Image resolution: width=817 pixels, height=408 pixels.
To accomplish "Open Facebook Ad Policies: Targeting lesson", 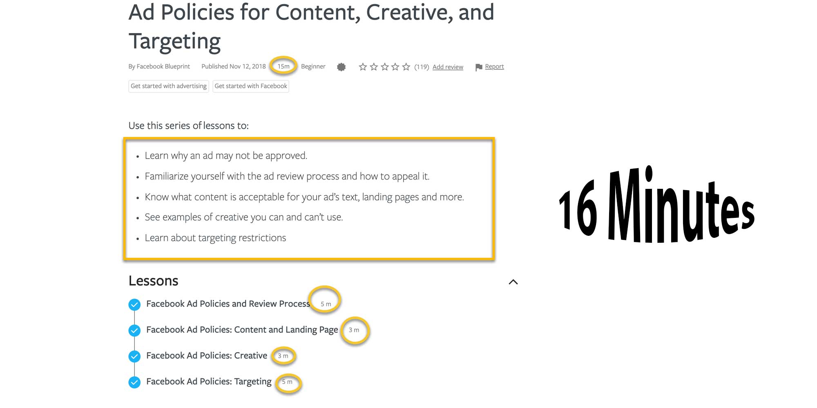I will click(x=209, y=381).
